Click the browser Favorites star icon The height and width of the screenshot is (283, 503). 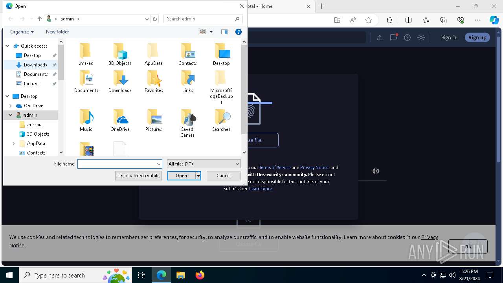point(369,20)
